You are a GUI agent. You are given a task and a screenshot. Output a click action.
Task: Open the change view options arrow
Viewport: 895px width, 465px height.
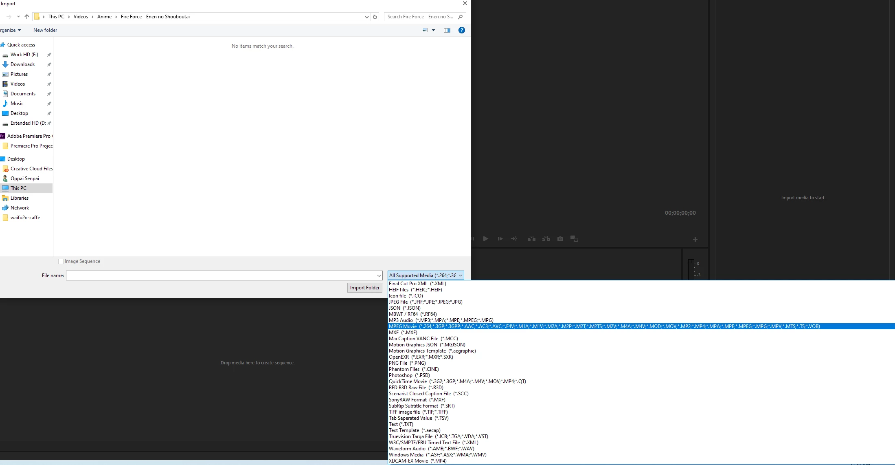pos(433,30)
